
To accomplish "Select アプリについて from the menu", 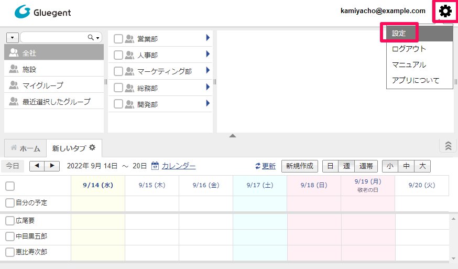I will point(419,80).
